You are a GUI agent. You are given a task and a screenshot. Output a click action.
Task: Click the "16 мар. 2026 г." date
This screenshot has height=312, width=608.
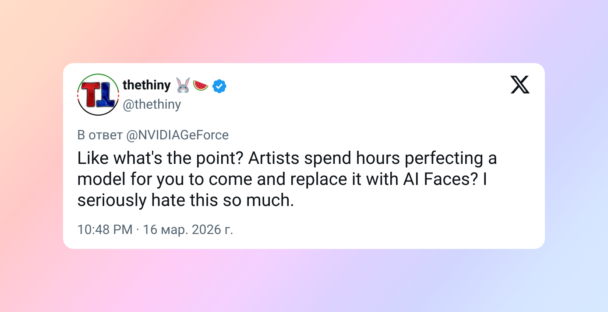pos(188,229)
